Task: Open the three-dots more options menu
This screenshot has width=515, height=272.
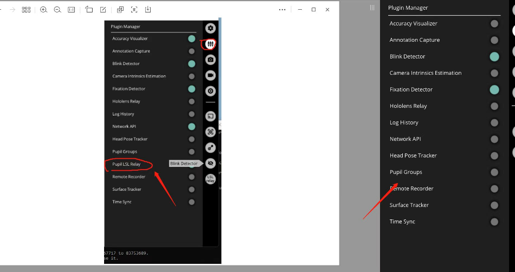Action: (x=282, y=10)
